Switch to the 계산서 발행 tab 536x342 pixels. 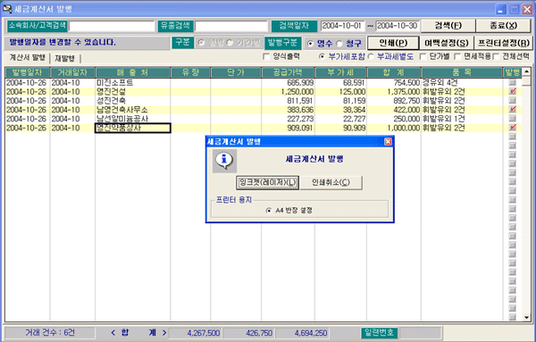click(x=28, y=58)
